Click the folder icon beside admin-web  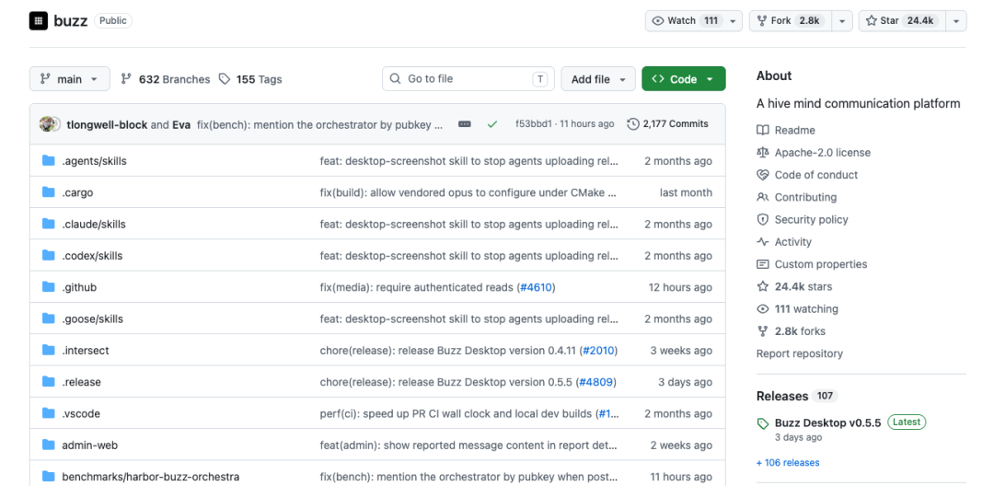pyautogui.click(x=48, y=445)
